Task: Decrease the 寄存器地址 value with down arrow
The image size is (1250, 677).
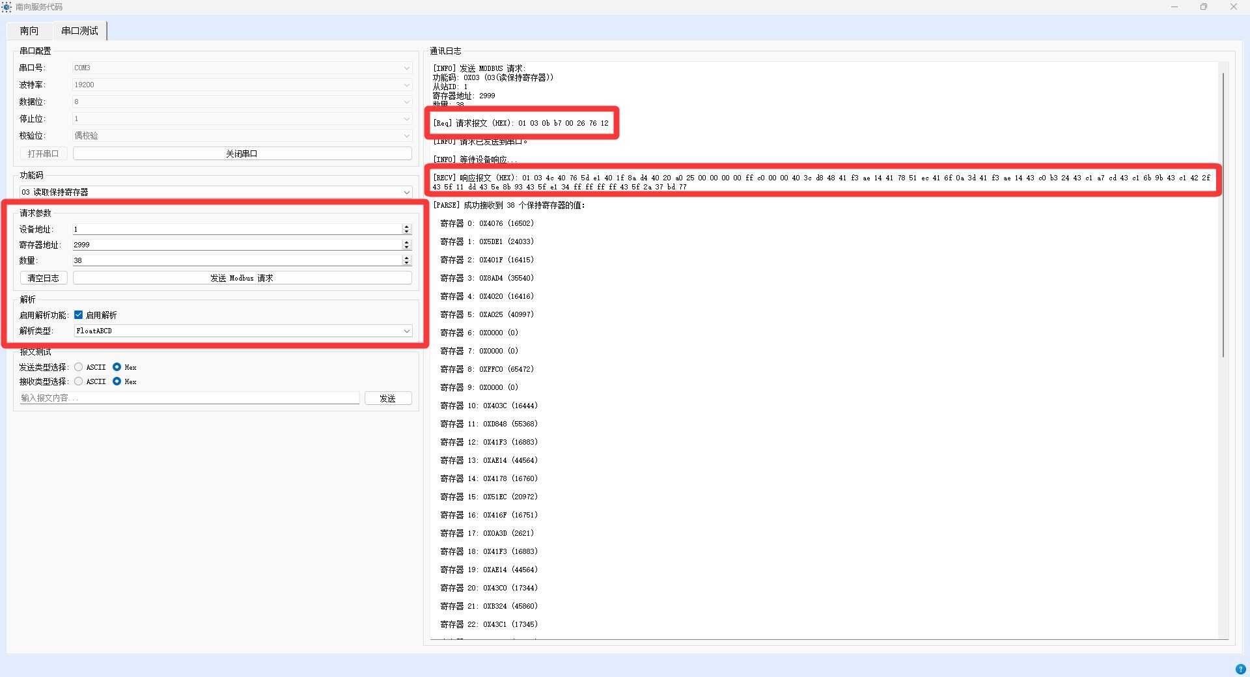Action: tap(407, 247)
